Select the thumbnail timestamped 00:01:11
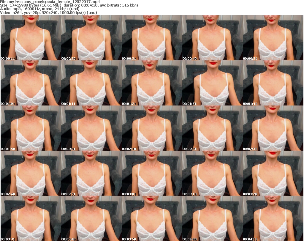Image resolution: width=304 pixels, height=241 pixels. click(x=91, y=83)
